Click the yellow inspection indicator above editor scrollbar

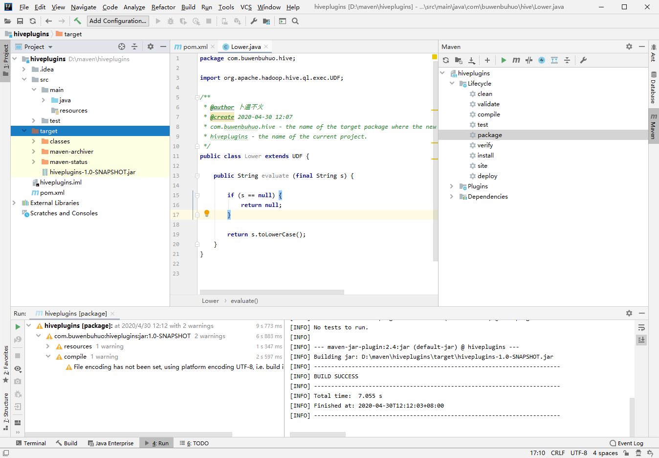434,57
